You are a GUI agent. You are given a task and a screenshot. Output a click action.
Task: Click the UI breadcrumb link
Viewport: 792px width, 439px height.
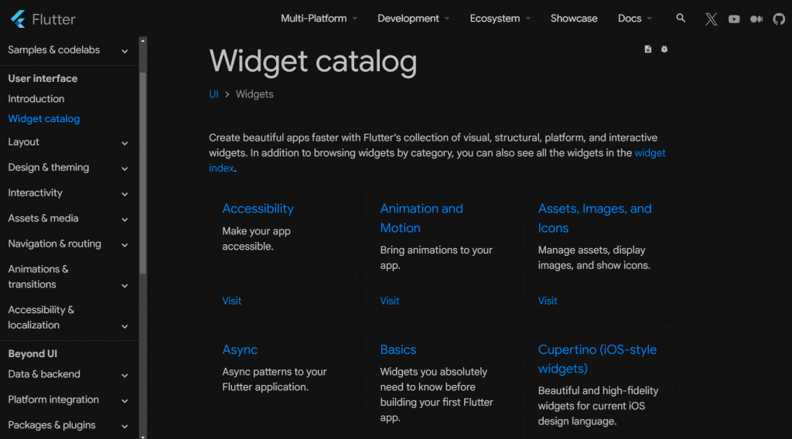[x=213, y=94]
